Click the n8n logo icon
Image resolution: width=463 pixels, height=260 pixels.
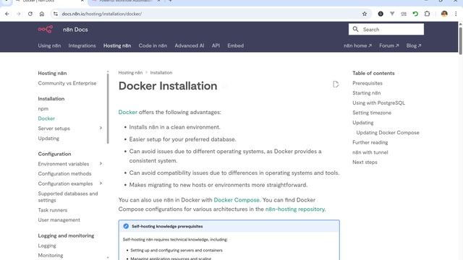point(45,29)
